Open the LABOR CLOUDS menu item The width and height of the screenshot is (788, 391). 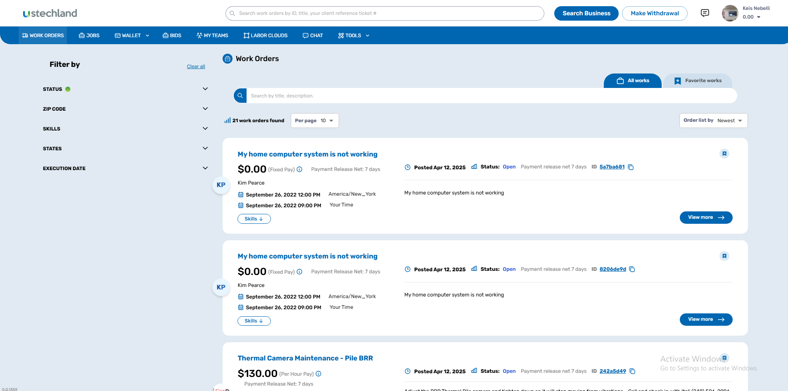(266, 36)
